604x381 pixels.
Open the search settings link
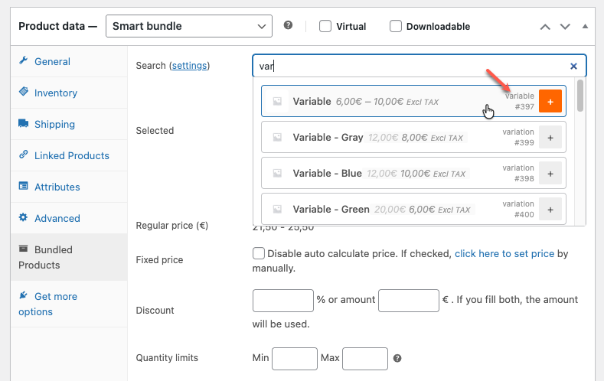click(x=189, y=66)
